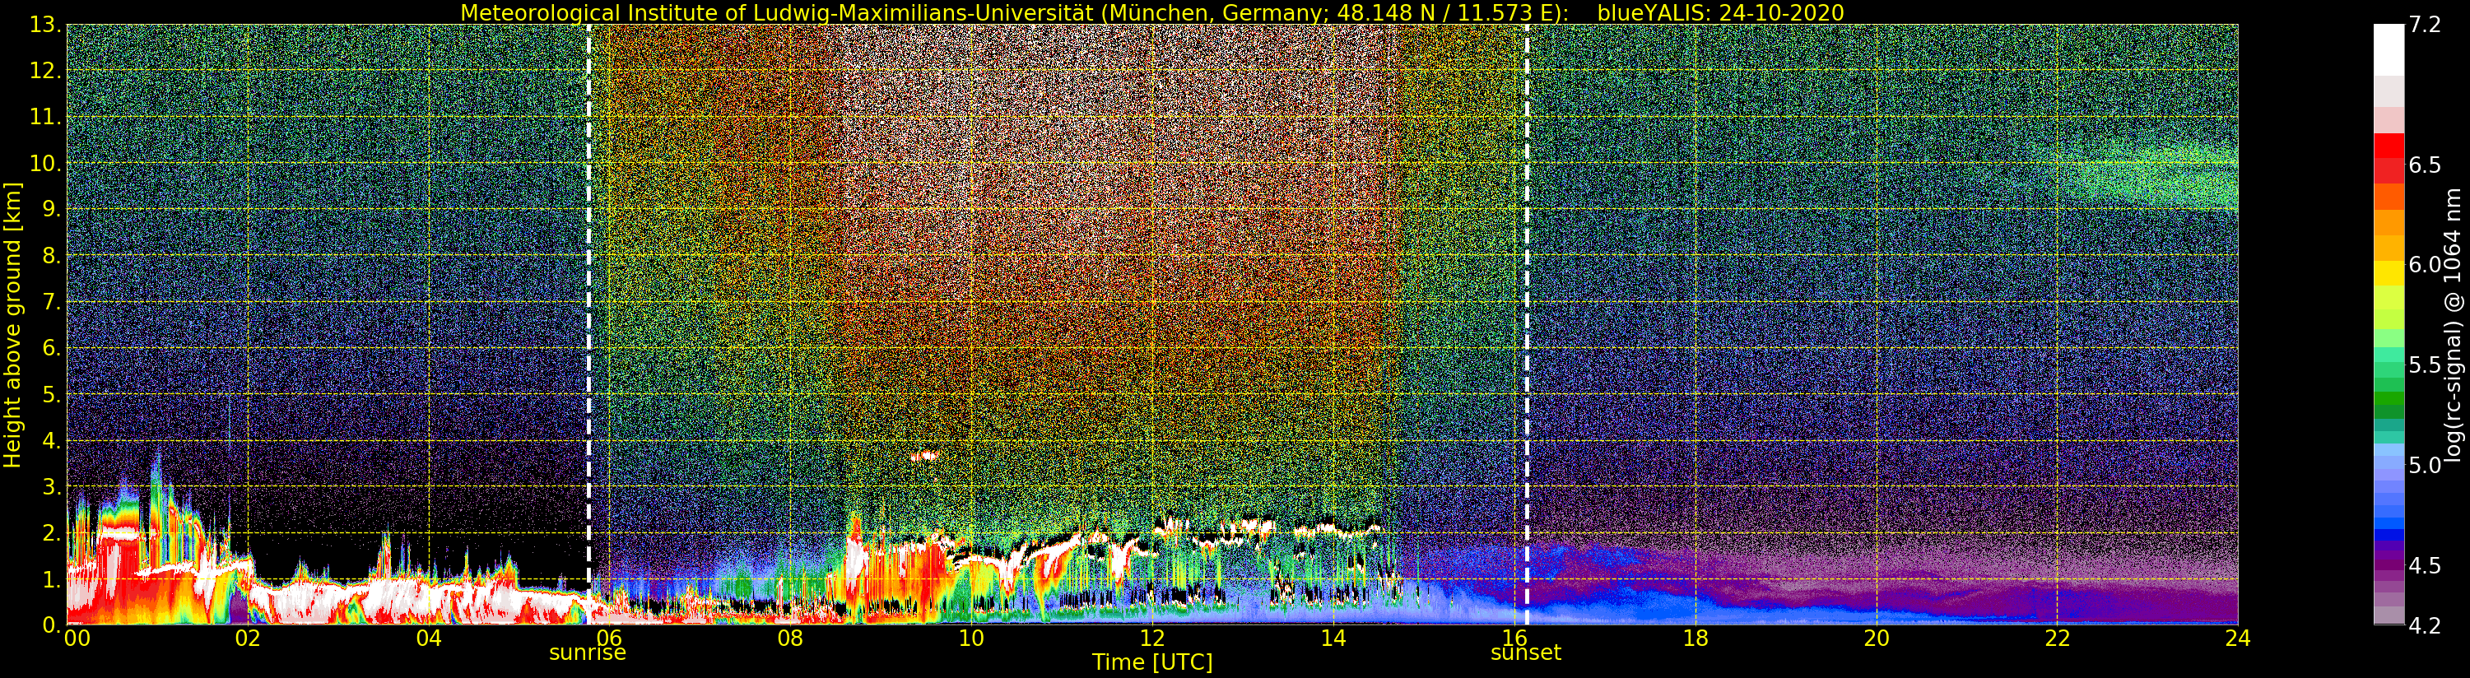The image size is (2470, 678).
Task: Select the '5.0' colorbar tick value
Action: pyautogui.click(x=2424, y=465)
